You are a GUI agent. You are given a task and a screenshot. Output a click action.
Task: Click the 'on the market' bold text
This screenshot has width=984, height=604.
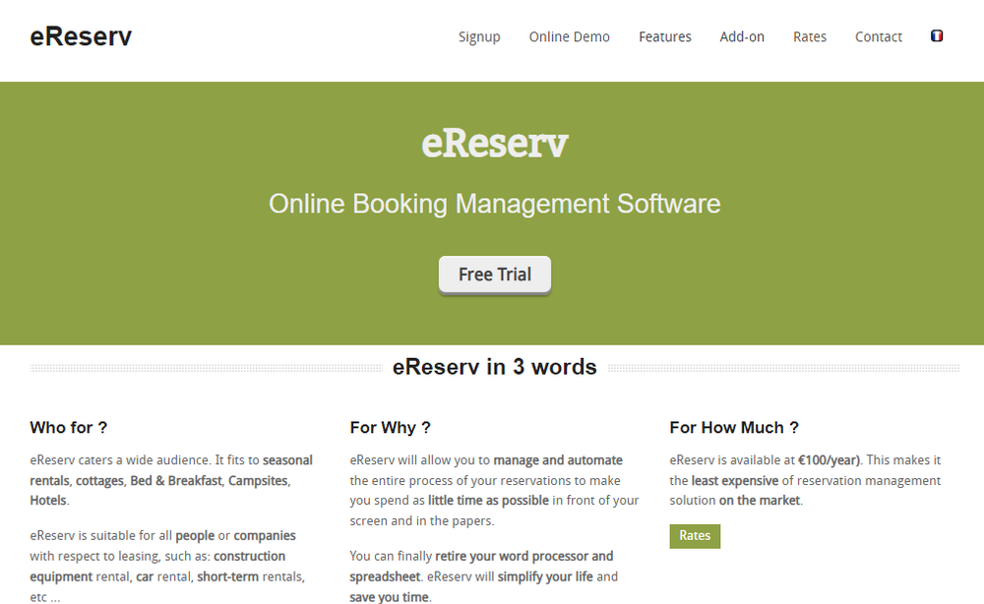point(760,501)
